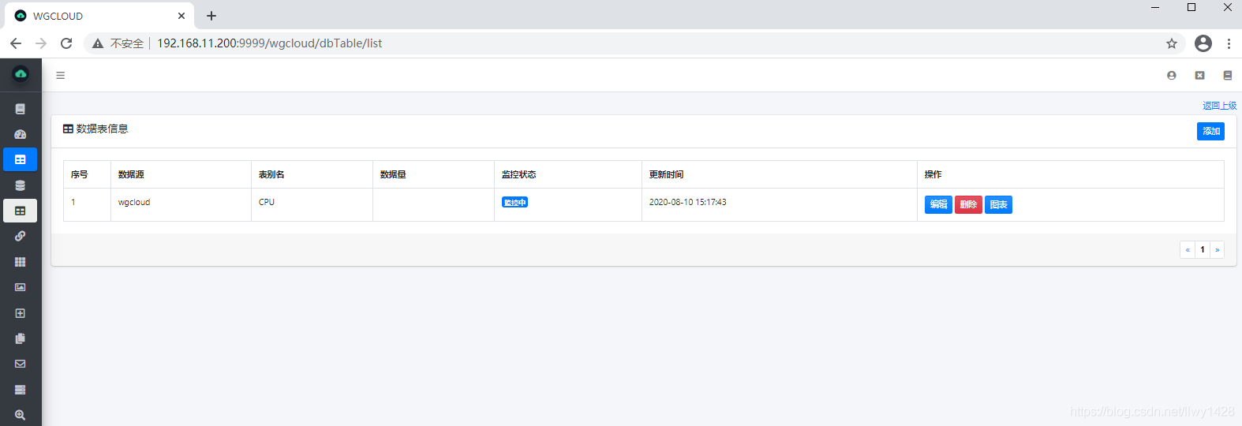Click the 编辑 button for wgcloud row
Screen dimensions: 1242x426
pos(938,204)
